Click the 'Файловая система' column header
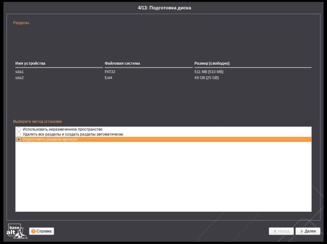 (122, 63)
